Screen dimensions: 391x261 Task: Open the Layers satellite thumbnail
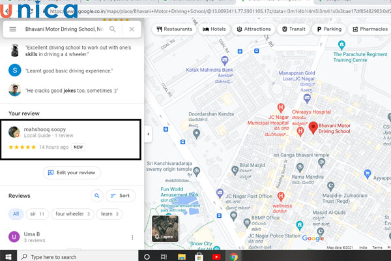165,229
